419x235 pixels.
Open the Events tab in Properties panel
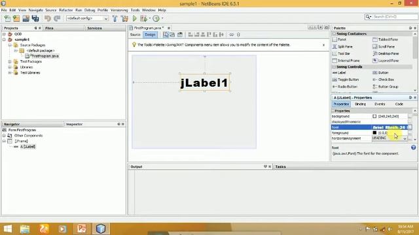380,104
